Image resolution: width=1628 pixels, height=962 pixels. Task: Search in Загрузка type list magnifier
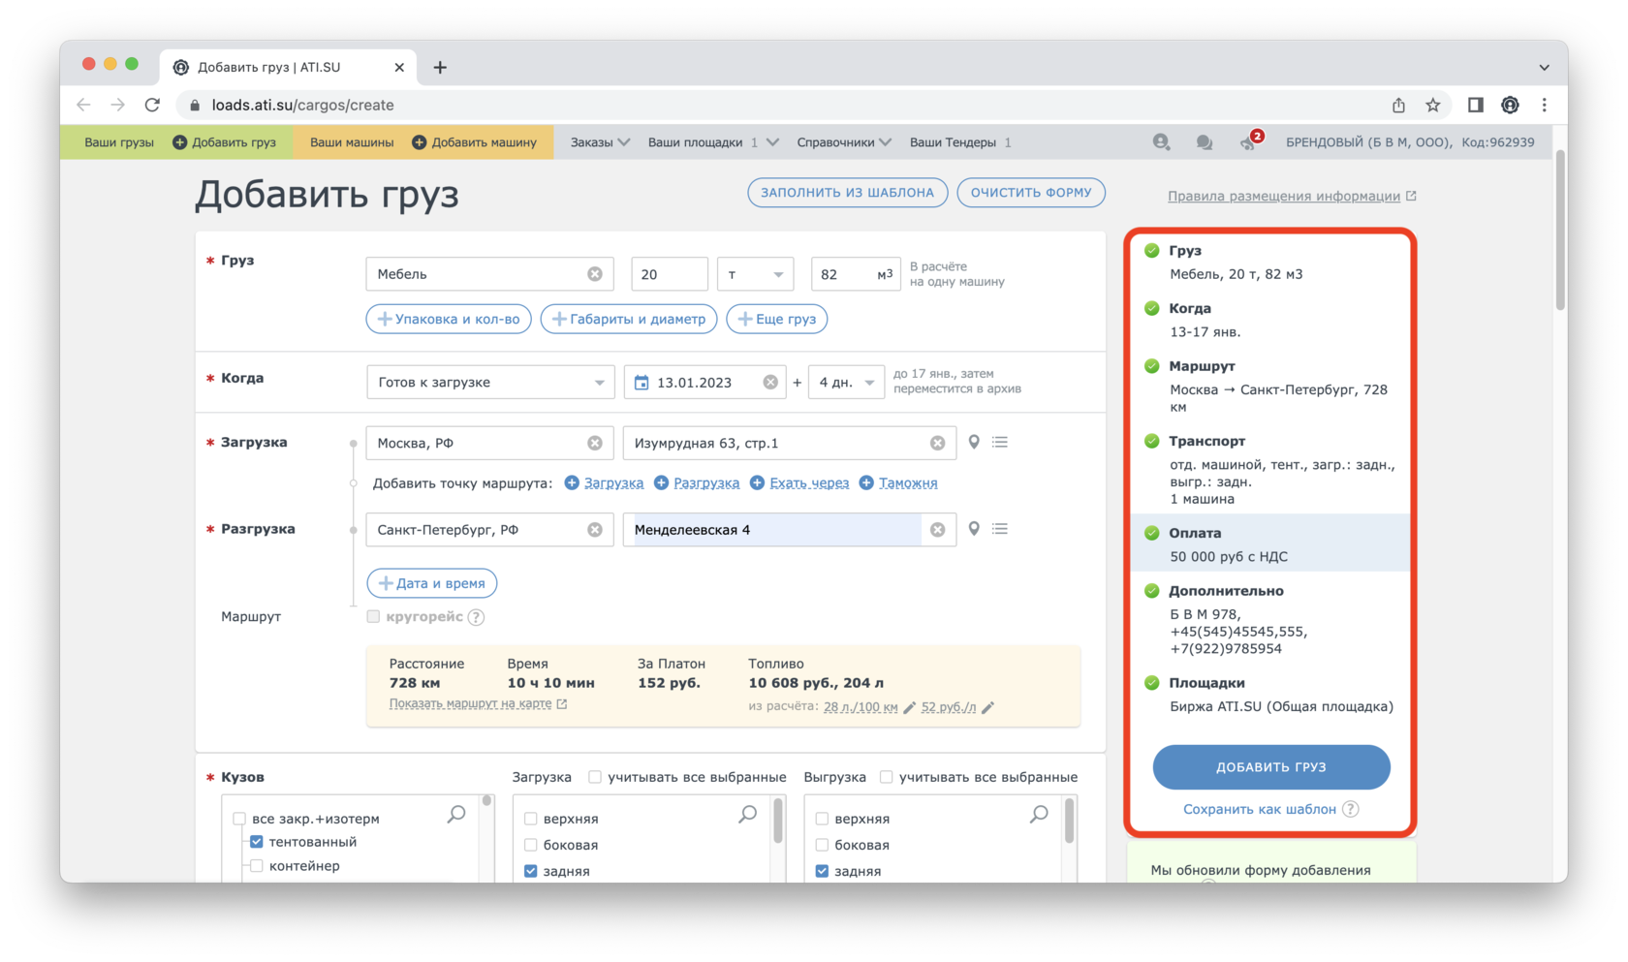click(x=748, y=815)
